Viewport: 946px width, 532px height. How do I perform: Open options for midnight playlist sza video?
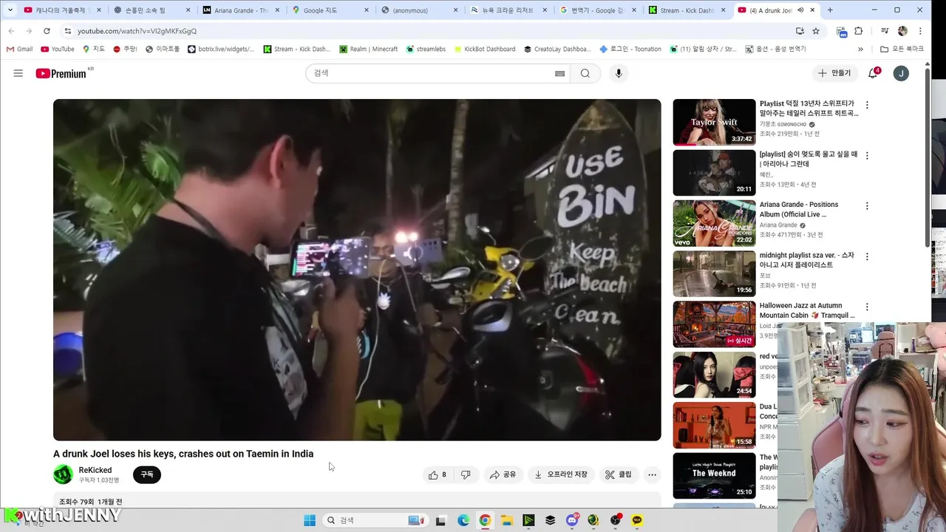pos(867,256)
